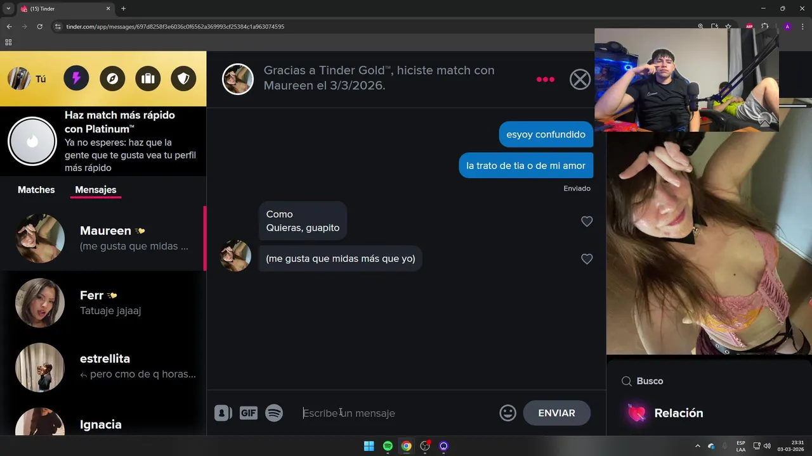Switch to the Matches tab
812x456 pixels.
(x=36, y=189)
